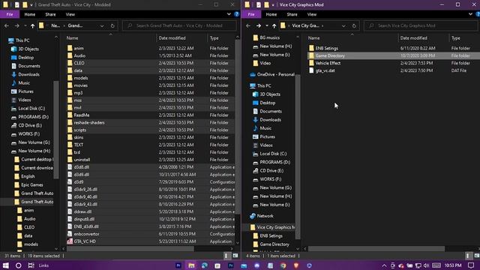Open quick access toolbar dropdown in Modded title bar

pos(31,5)
